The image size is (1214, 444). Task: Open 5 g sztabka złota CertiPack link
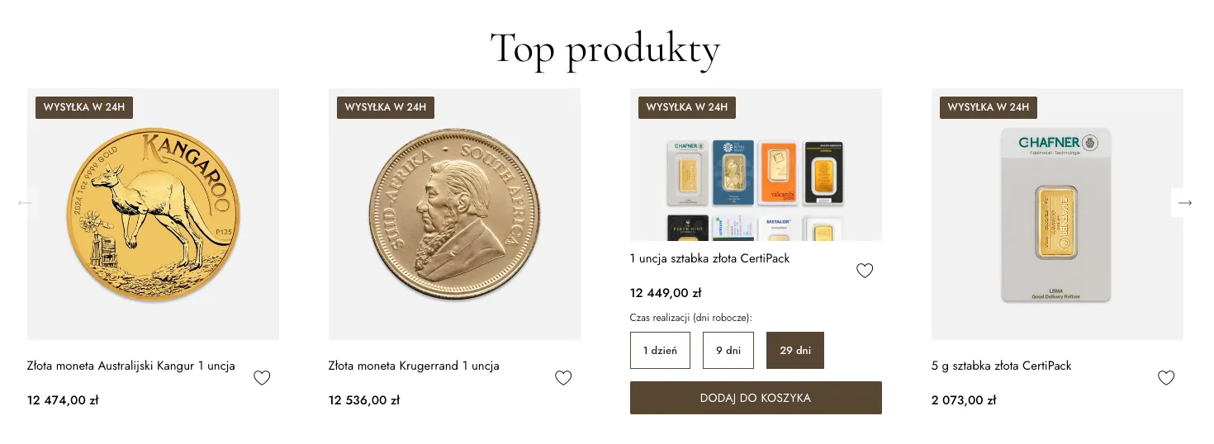(1001, 366)
